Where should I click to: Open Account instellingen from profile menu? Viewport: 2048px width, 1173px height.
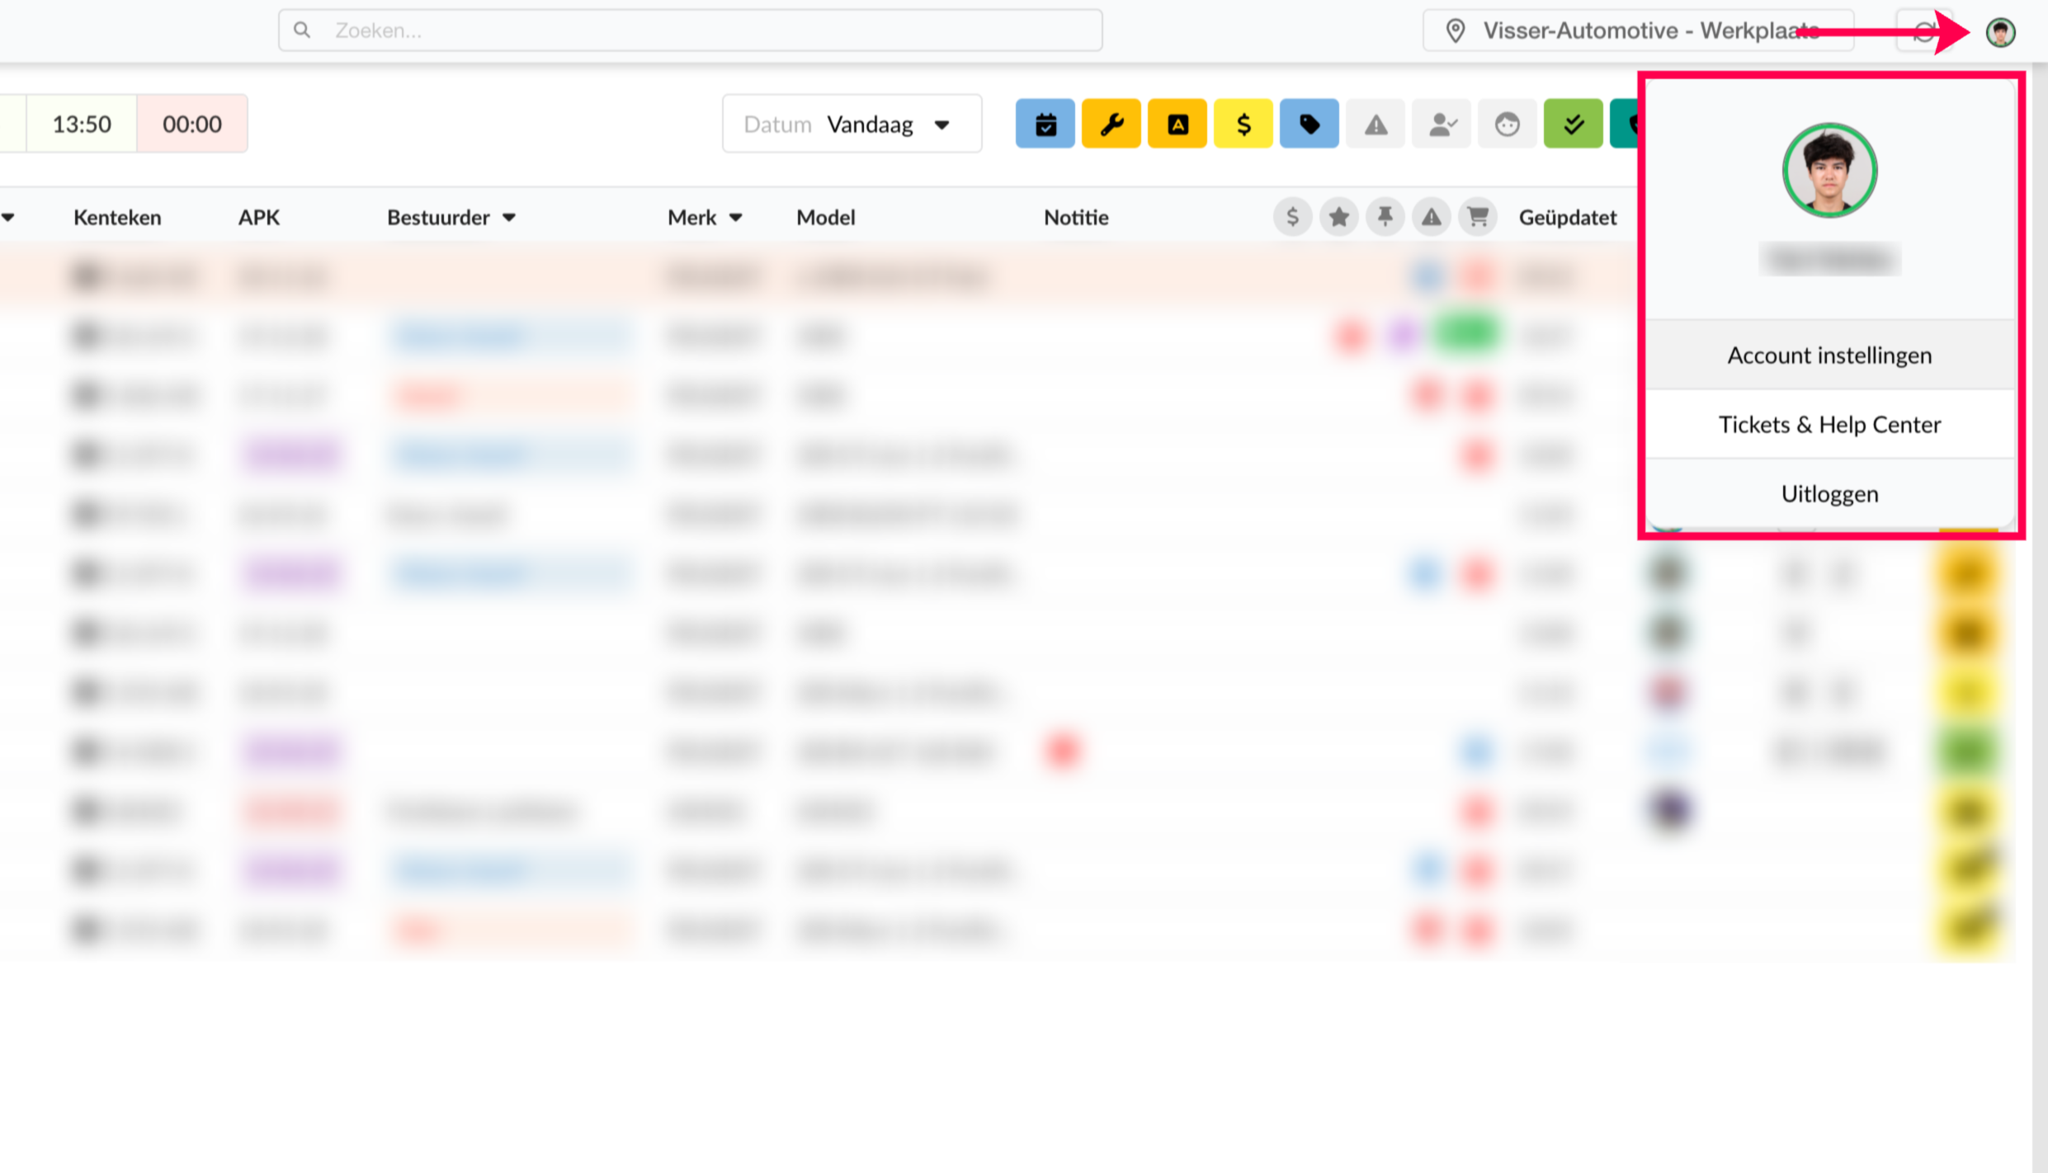(x=1829, y=356)
